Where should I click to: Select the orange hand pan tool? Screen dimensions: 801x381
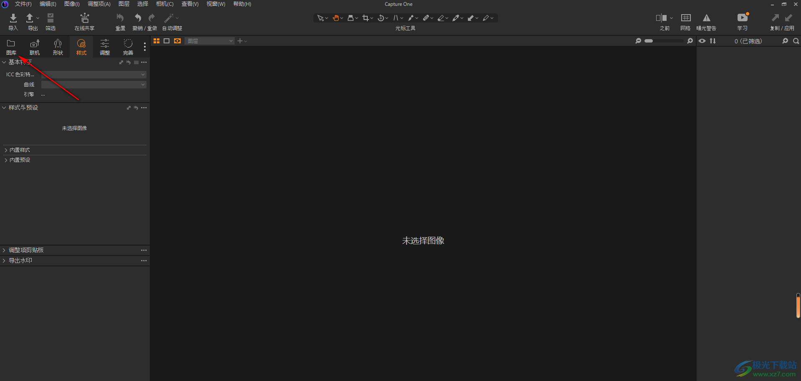click(x=336, y=18)
